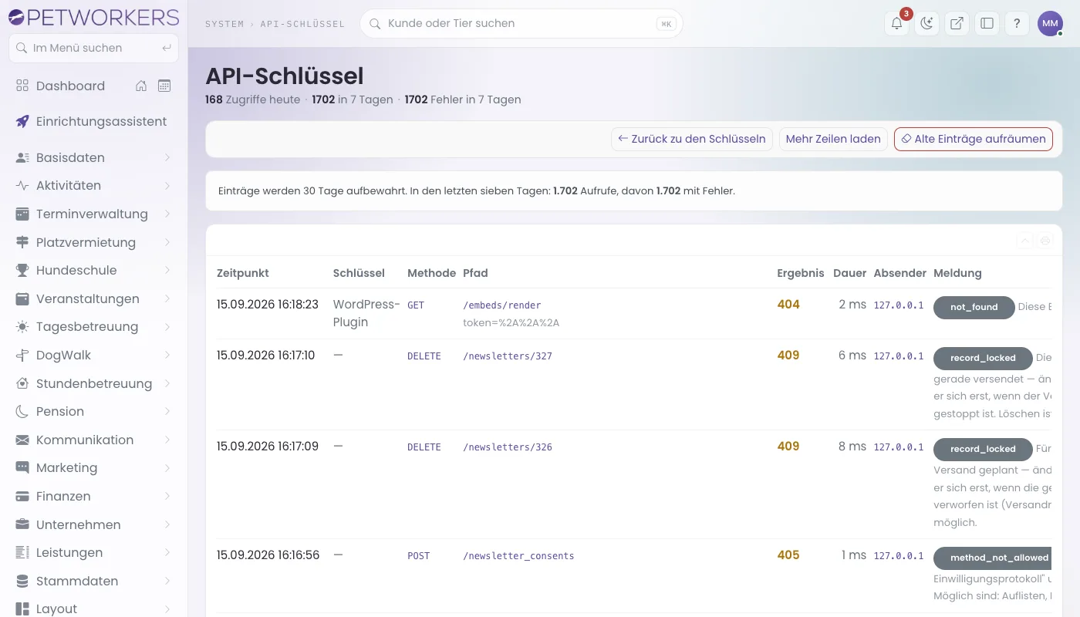Expand the Veranstaltungen menu

pos(93,298)
